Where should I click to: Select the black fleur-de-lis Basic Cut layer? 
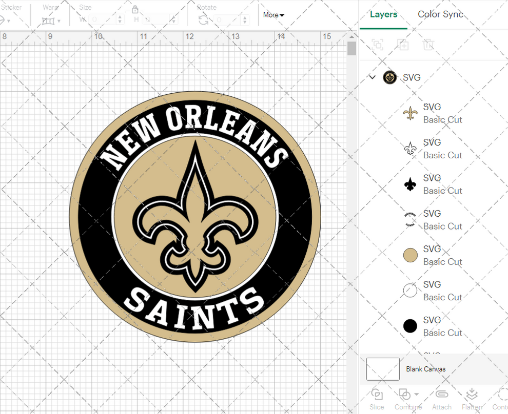click(x=411, y=184)
